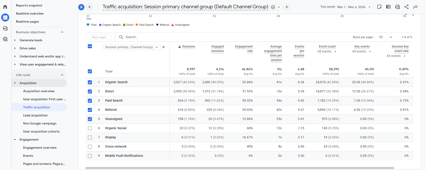Click the search magnifier icon

(x=121, y=37)
